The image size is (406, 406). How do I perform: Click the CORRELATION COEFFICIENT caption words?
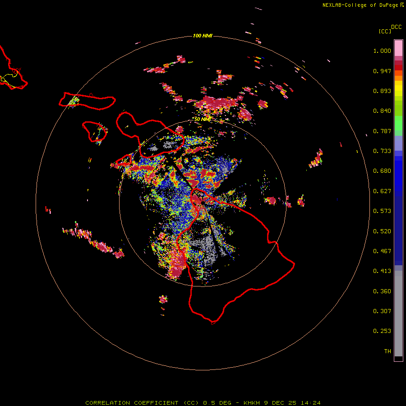(132, 403)
